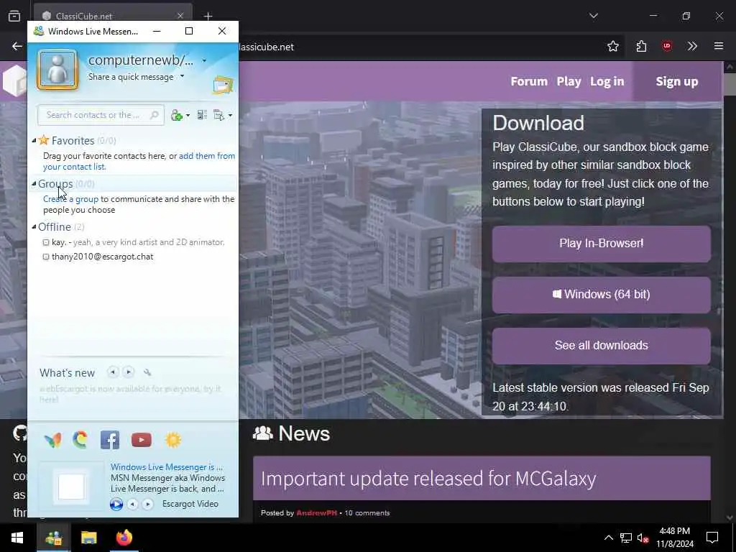The height and width of the screenshot is (552, 736).
Task: Show previous What's new item
Action: click(113, 372)
